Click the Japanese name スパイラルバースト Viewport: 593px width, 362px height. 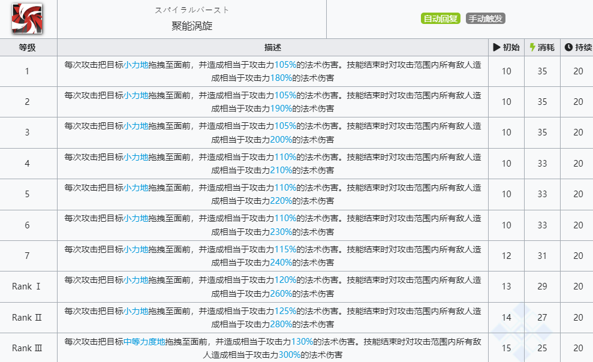[192, 10]
